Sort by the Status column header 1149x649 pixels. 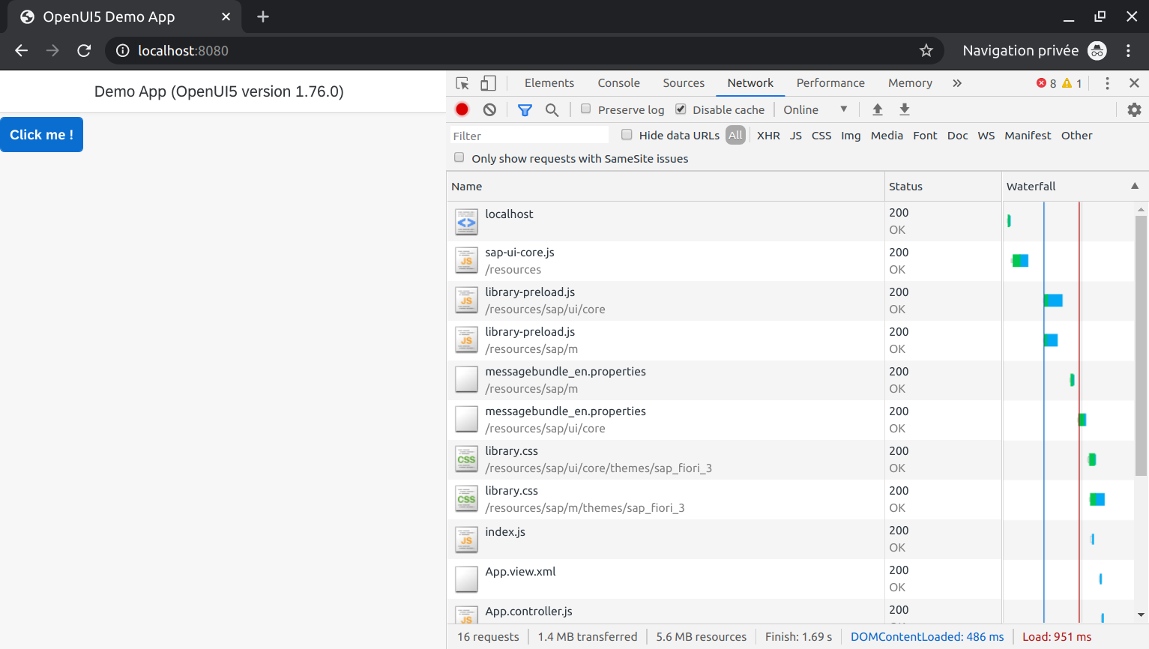click(x=943, y=186)
